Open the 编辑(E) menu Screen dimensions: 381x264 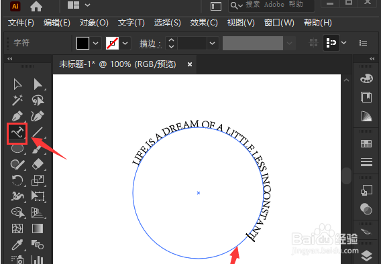pyautogui.click(x=57, y=23)
